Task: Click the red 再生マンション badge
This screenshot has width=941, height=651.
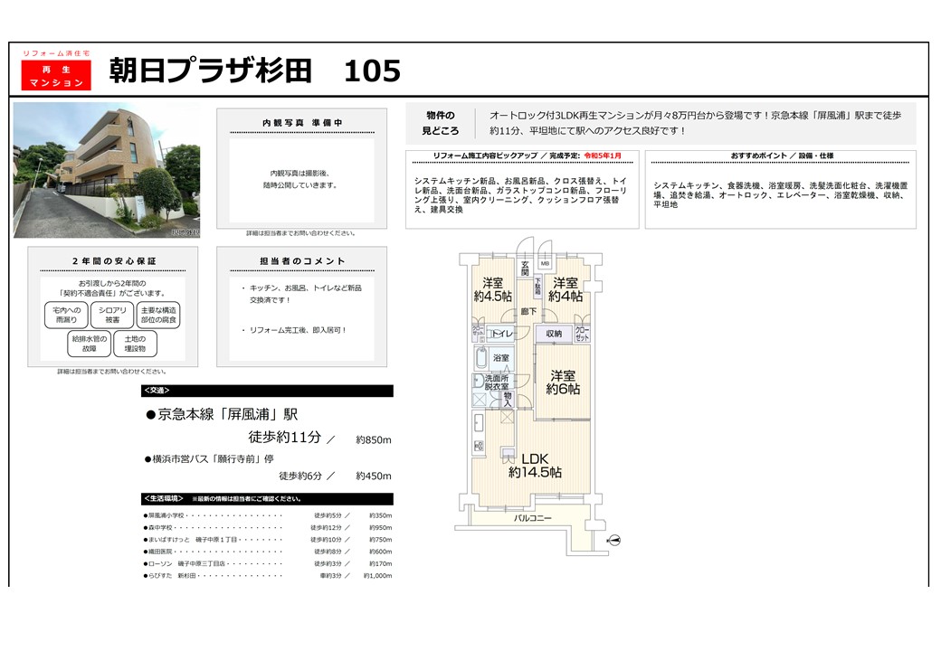Action: pos(56,76)
